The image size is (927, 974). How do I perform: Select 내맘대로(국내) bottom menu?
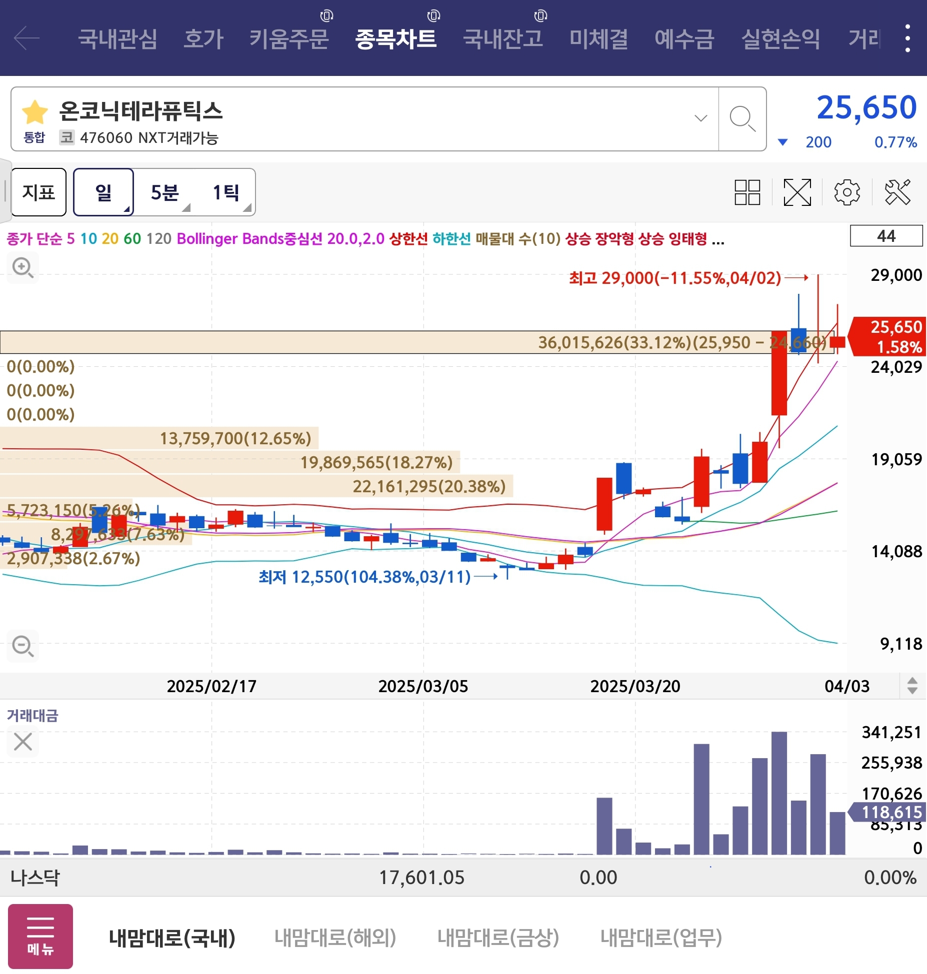172,938
